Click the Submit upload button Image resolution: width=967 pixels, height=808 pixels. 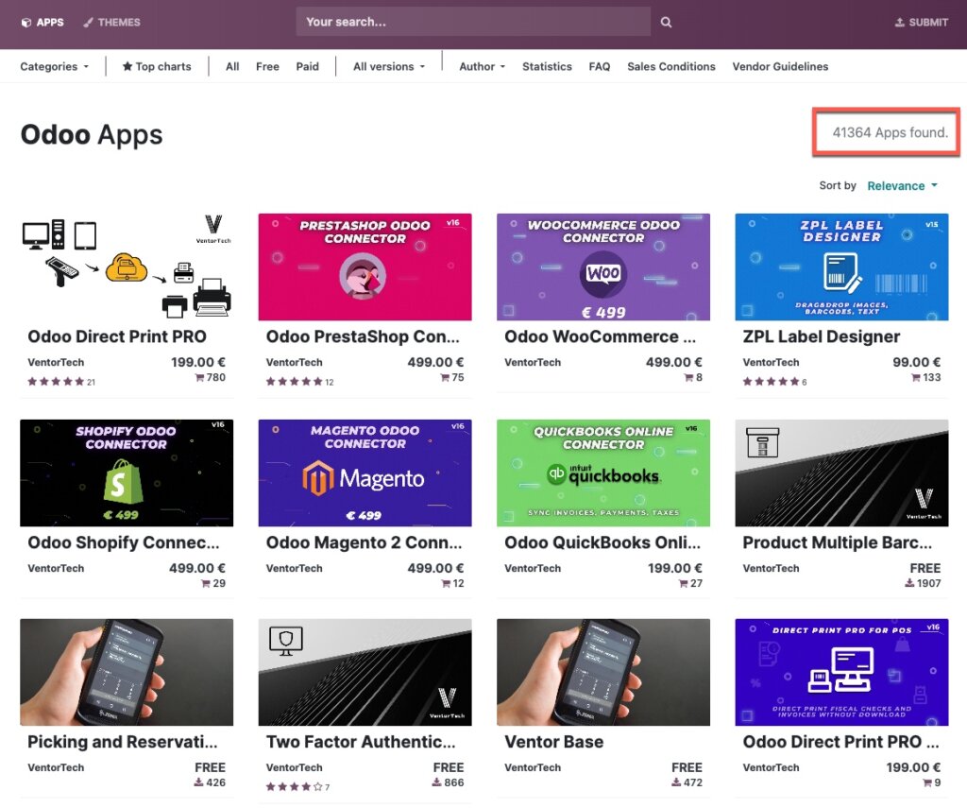coord(922,23)
